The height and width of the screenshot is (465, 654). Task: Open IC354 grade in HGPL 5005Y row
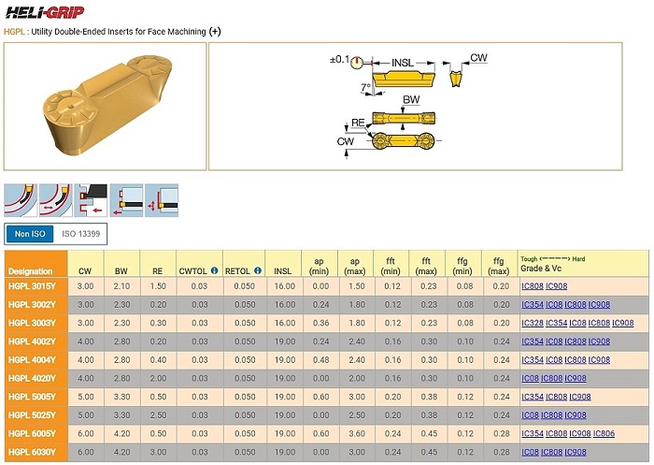533,397
